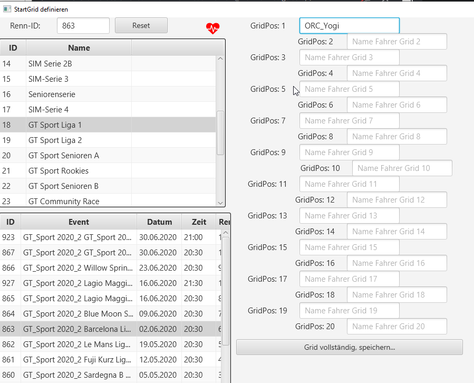Viewport: 474px width, 383px height.
Task: Choose GT Community Race in series list
Action: coord(79,201)
